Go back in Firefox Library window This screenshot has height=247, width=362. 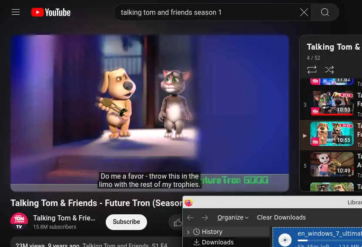190,218
